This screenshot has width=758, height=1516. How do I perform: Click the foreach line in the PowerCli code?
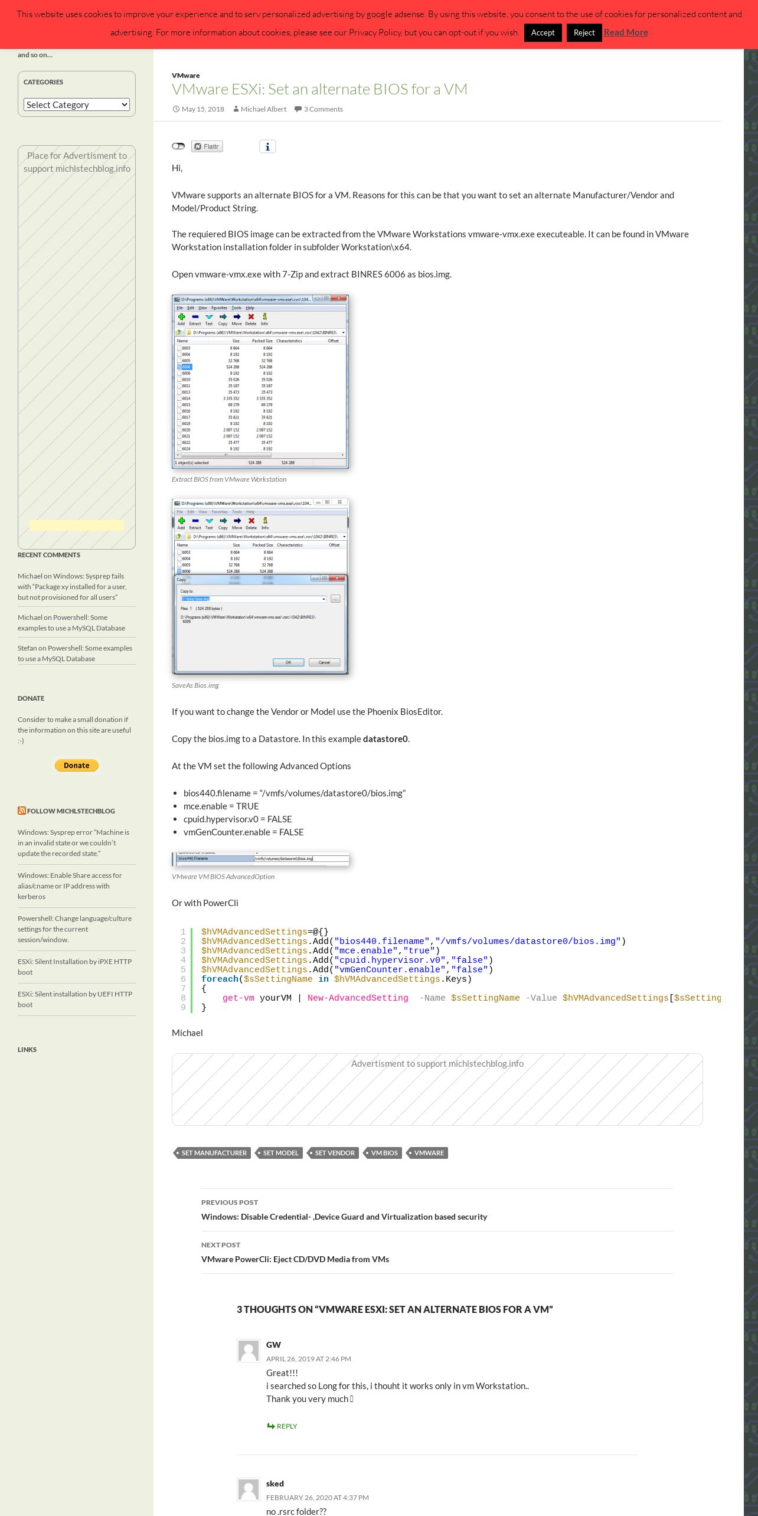click(x=336, y=979)
